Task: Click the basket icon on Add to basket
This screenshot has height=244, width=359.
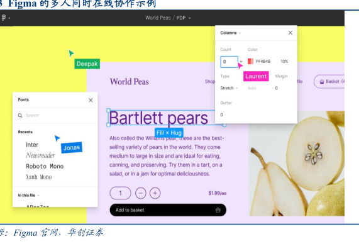Action: (x=218, y=210)
